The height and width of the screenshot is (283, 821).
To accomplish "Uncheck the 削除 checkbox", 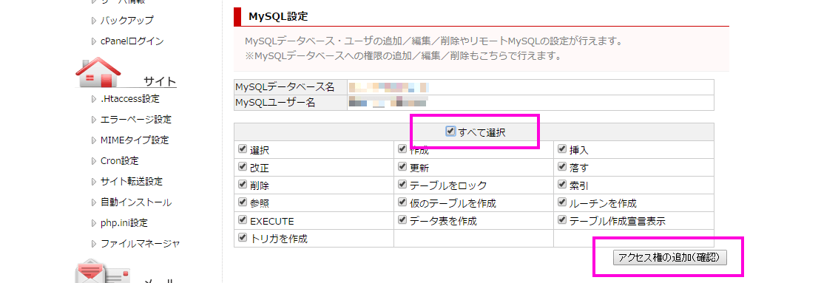I will (x=242, y=185).
